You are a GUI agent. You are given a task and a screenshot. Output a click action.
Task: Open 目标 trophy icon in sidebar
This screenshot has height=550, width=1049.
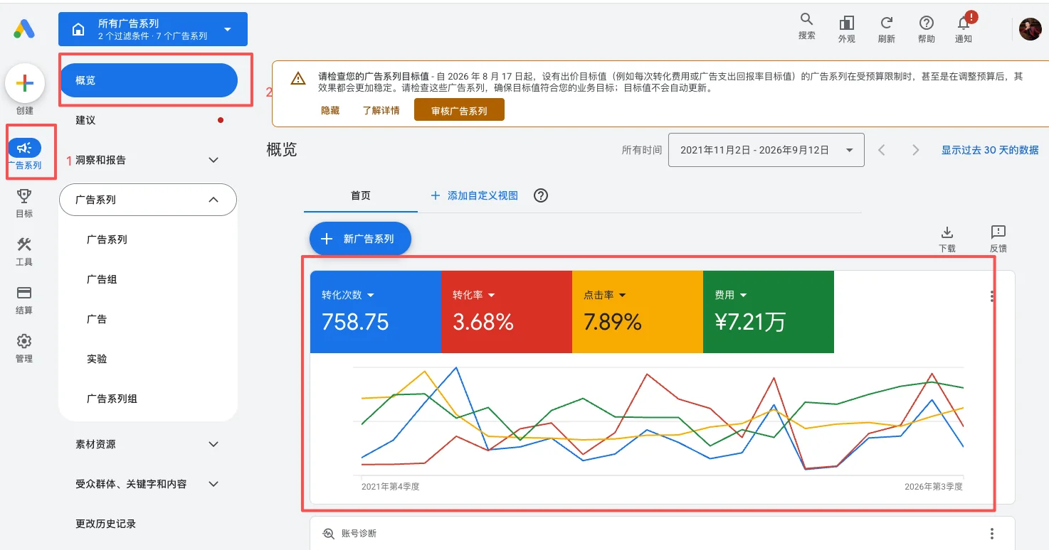click(x=24, y=196)
